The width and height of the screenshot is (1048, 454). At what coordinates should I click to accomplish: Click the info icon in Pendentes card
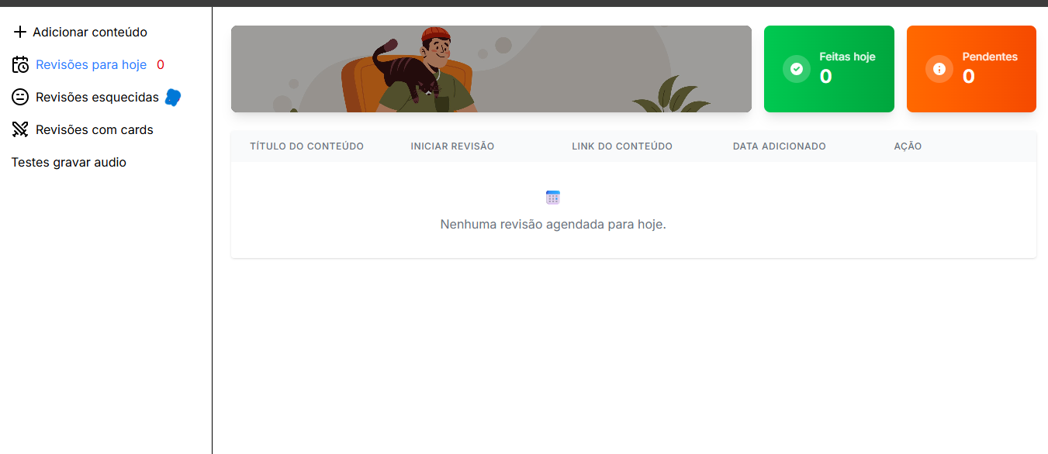[939, 69]
